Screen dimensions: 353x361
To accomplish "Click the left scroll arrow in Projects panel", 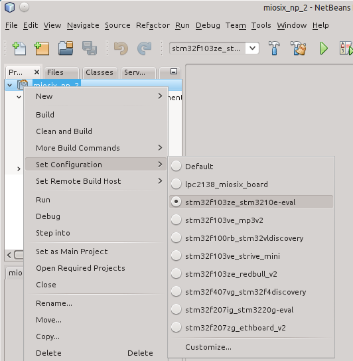I will (9, 255).
